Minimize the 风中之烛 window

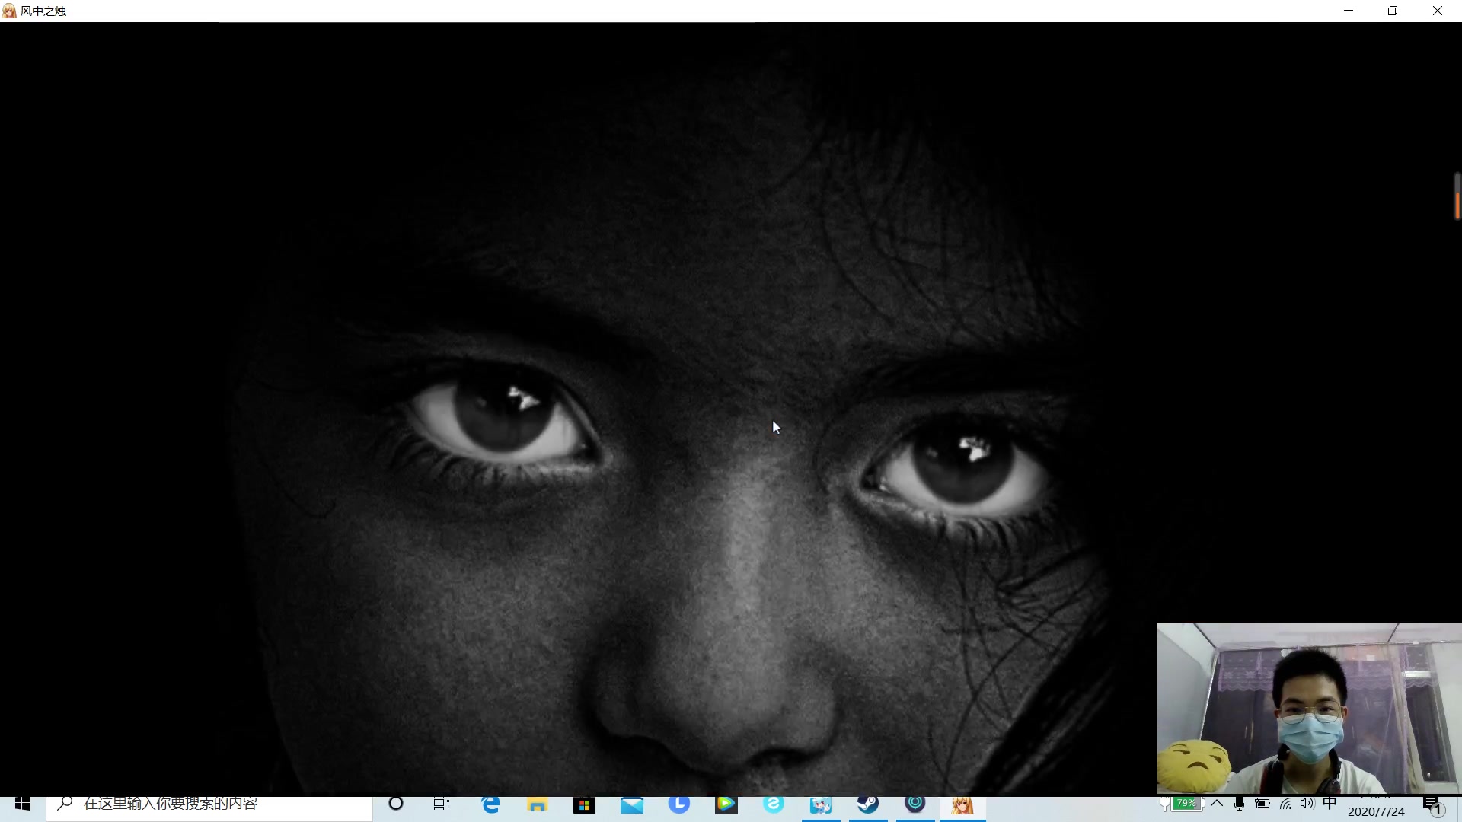1349,11
